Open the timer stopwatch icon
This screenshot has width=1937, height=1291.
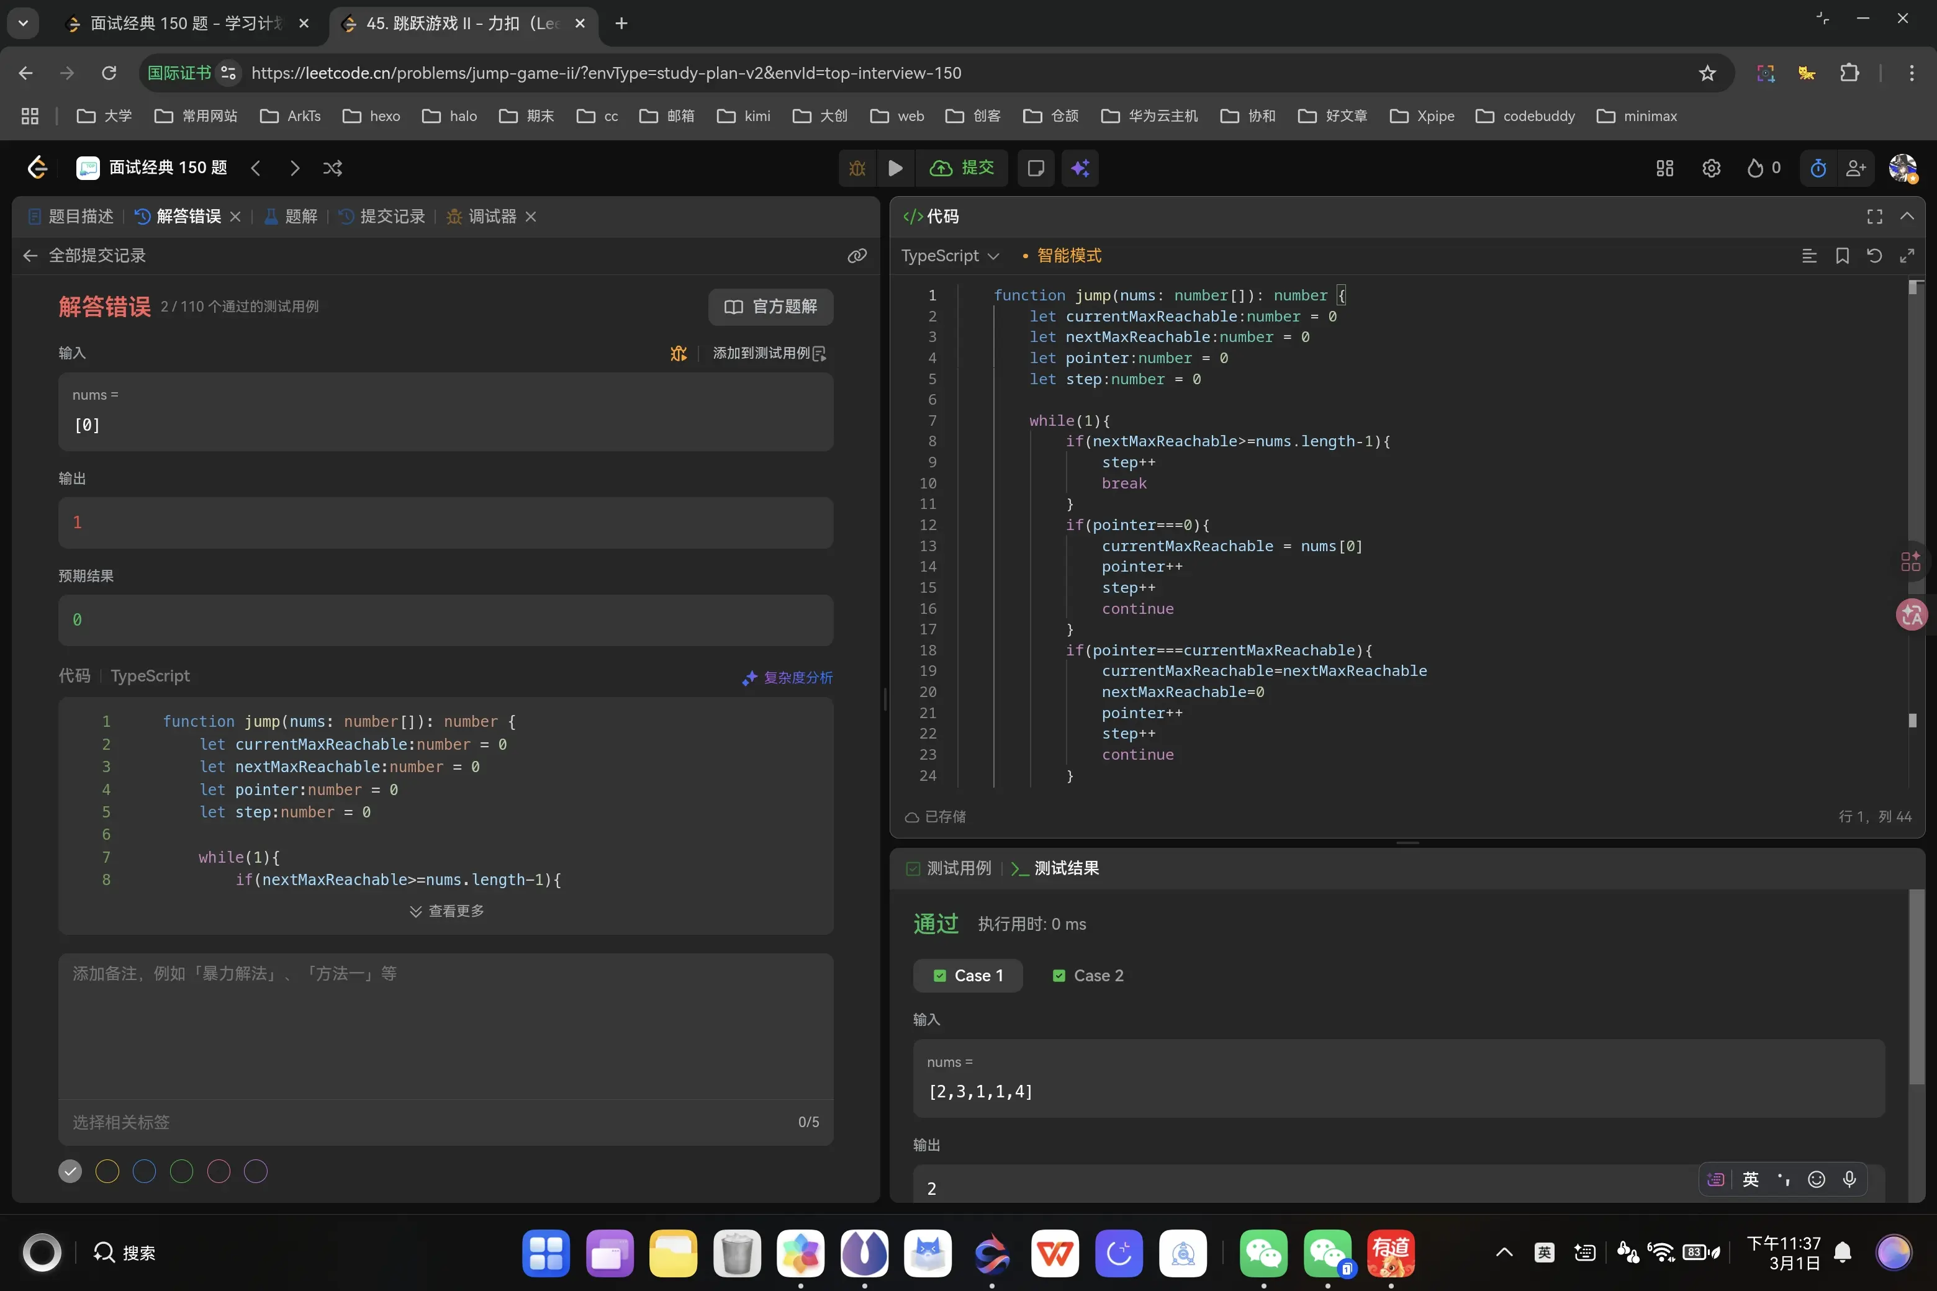coord(1818,168)
